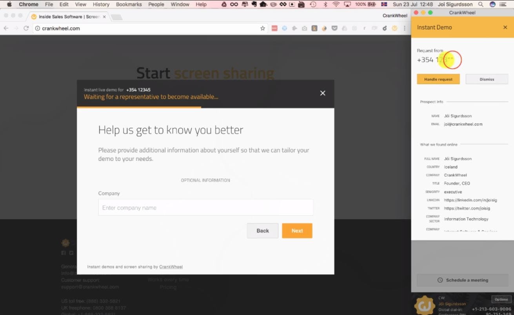Open the History menu

tap(101, 4)
